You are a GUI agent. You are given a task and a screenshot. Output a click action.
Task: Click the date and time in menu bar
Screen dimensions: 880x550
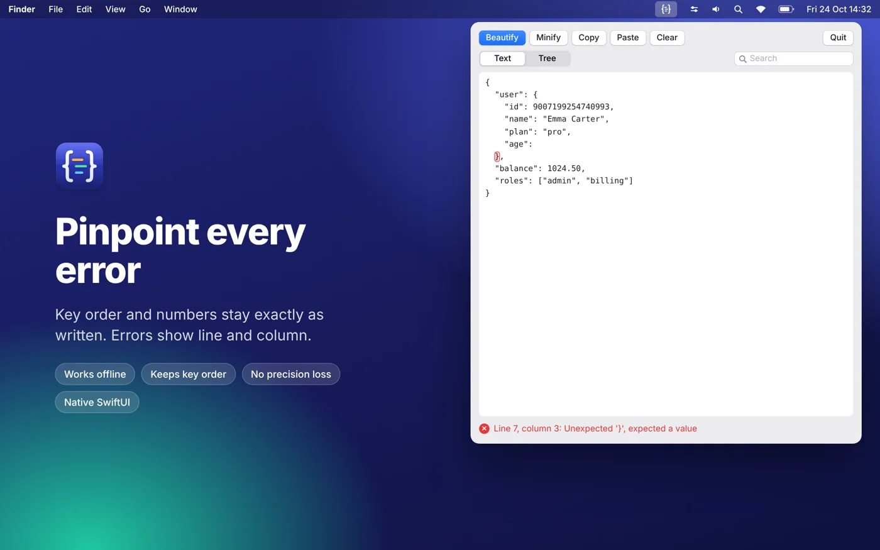(839, 9)
